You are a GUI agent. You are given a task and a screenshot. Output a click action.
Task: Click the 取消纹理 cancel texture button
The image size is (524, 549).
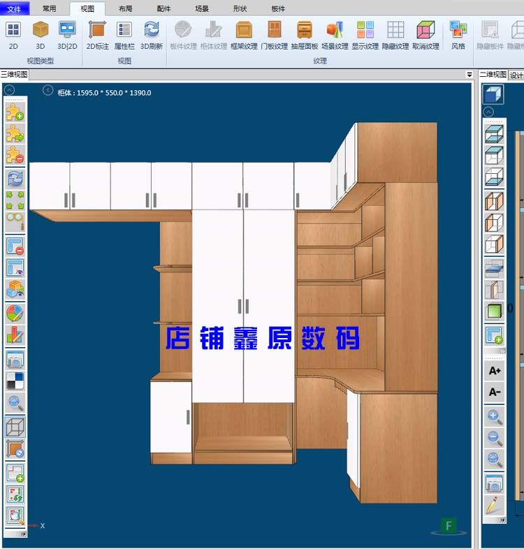point(425,34)
